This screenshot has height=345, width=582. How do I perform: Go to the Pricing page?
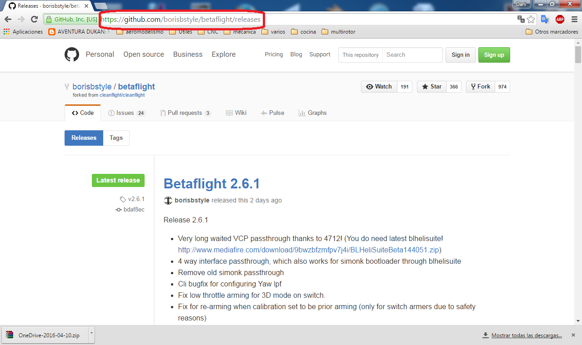click(x=274, y=54)
